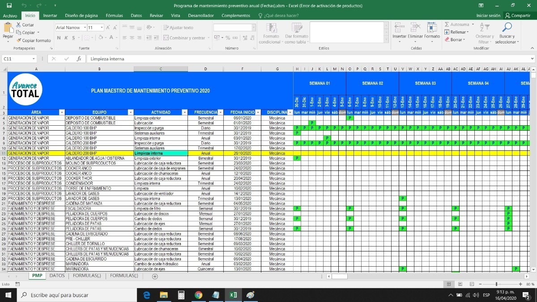The width and height of the screenshot is (537, 302).
Task: Toggle bold N formatting
Action: (x=59, y=38)
